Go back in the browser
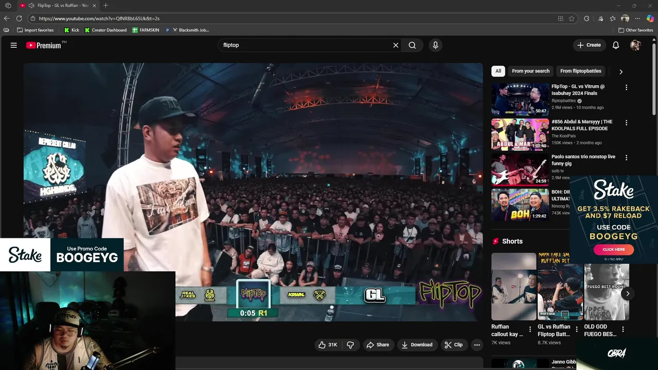This screenshot has height=370, width=658. pos(7,18)
